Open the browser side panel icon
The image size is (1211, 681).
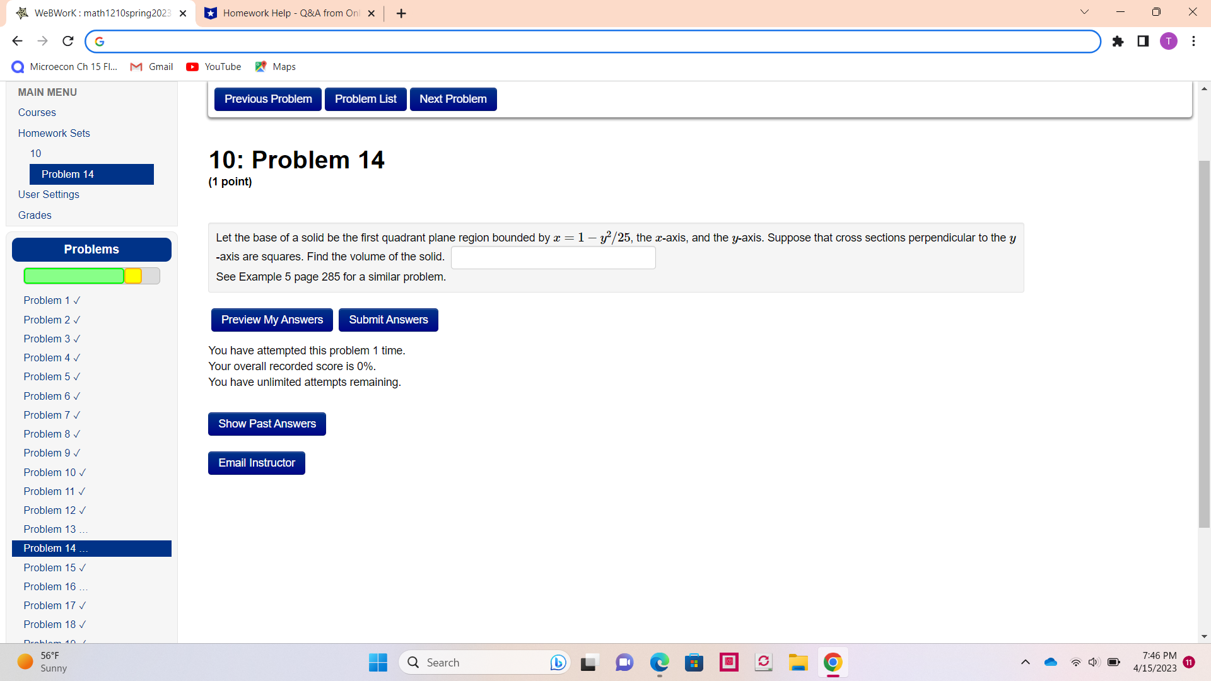pos(1143,41)
